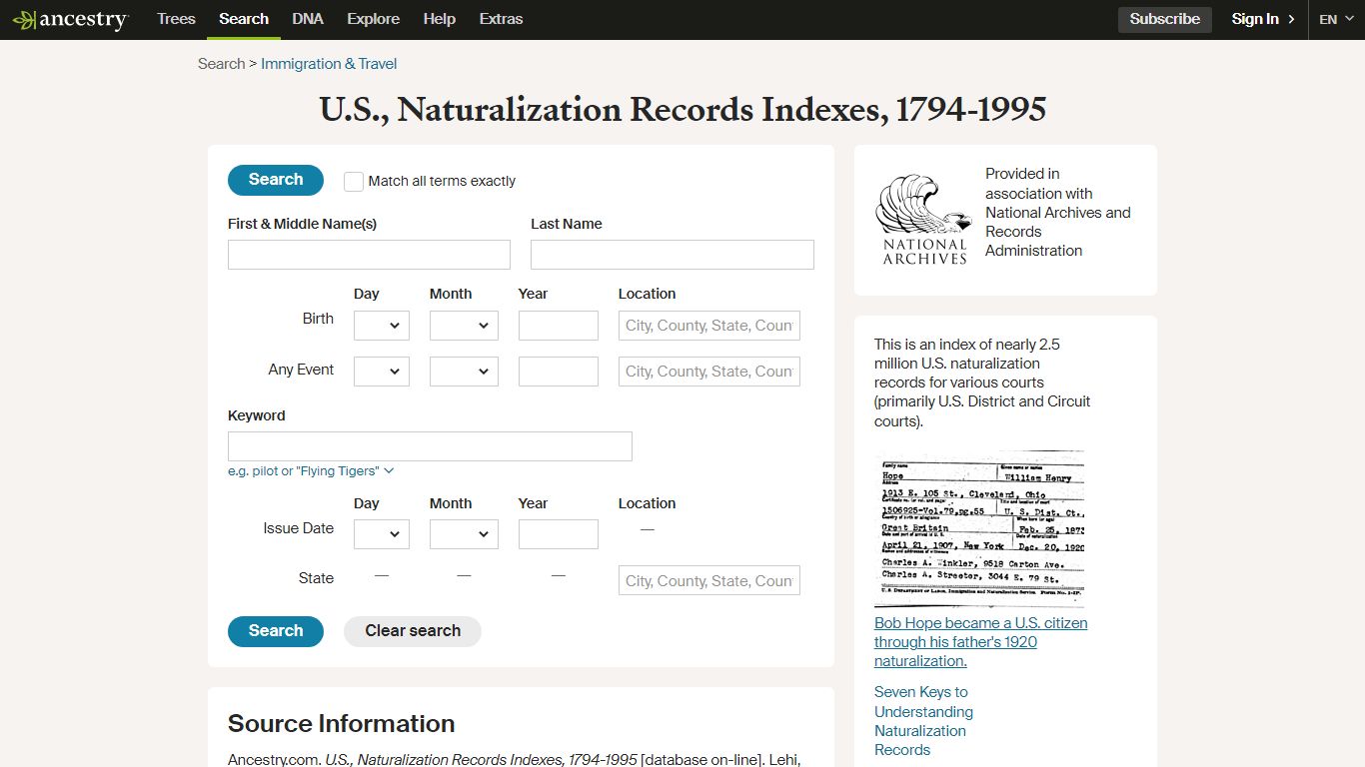Open the Extras menu
This screenshot has height=767, width=1365.
[501, 19]
